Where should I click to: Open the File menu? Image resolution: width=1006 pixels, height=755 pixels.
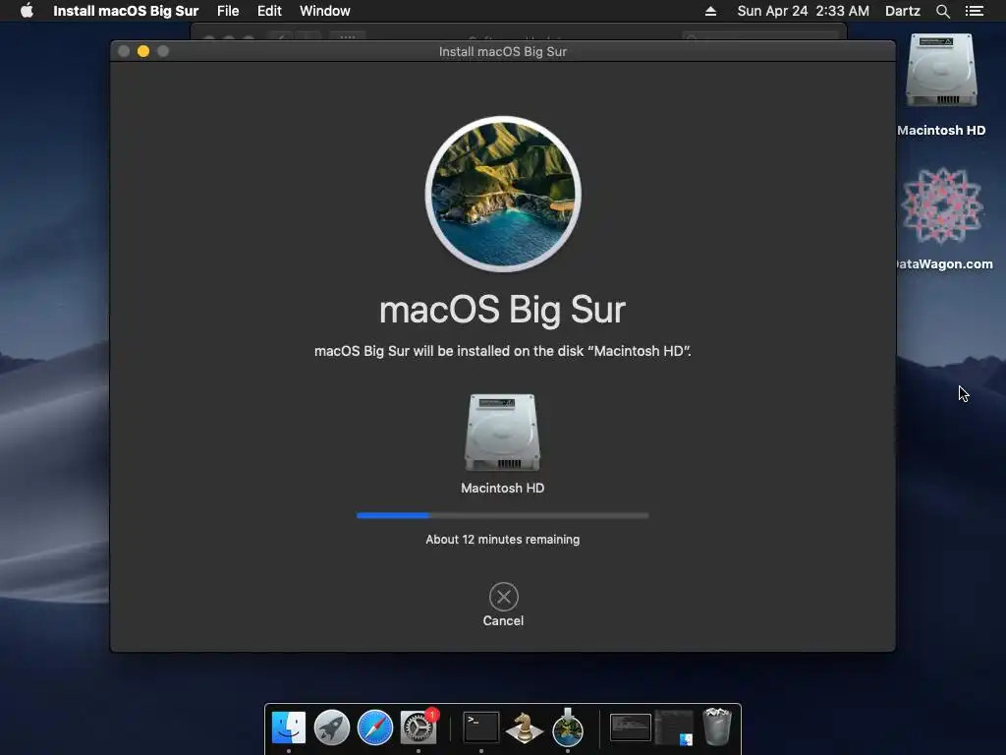click(x=228, y=11)
